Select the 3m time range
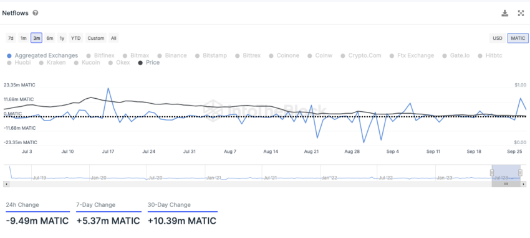This screenshot has height=238, width=530. tap(37, 38)
